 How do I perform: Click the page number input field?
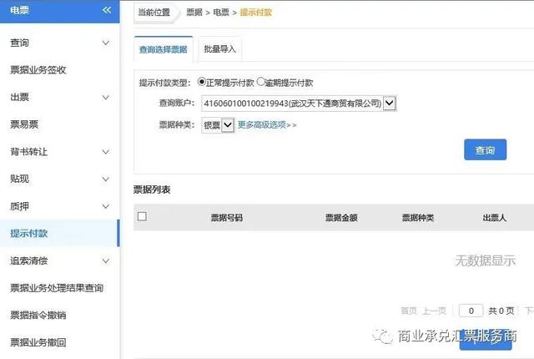tap(471, 311)
